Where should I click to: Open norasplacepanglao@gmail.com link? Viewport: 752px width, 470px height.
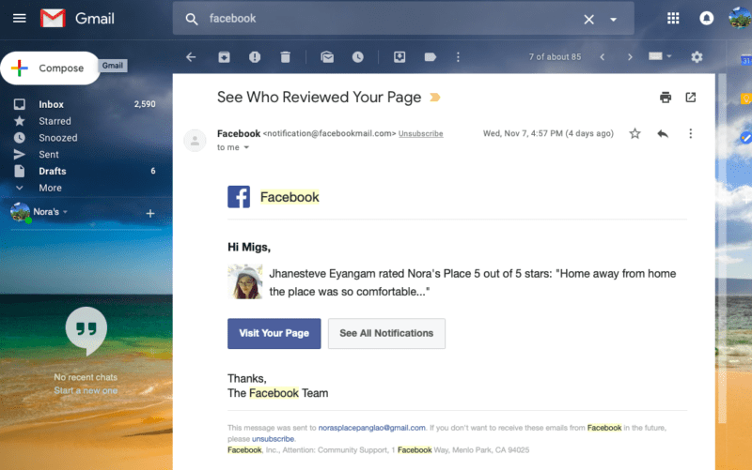(x=371, y=428)
